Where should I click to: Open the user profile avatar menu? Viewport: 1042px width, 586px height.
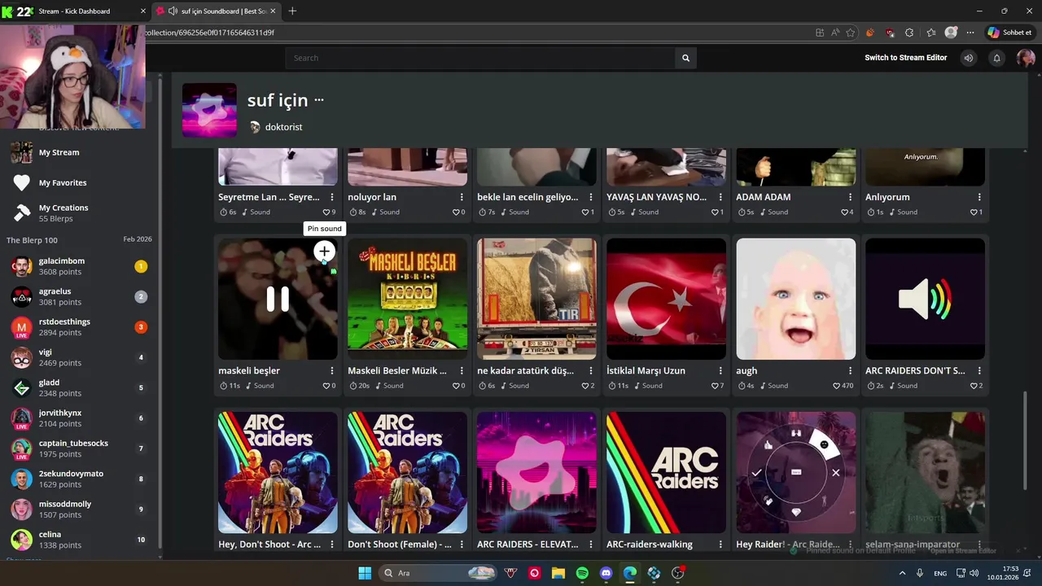coord(1026,58)
